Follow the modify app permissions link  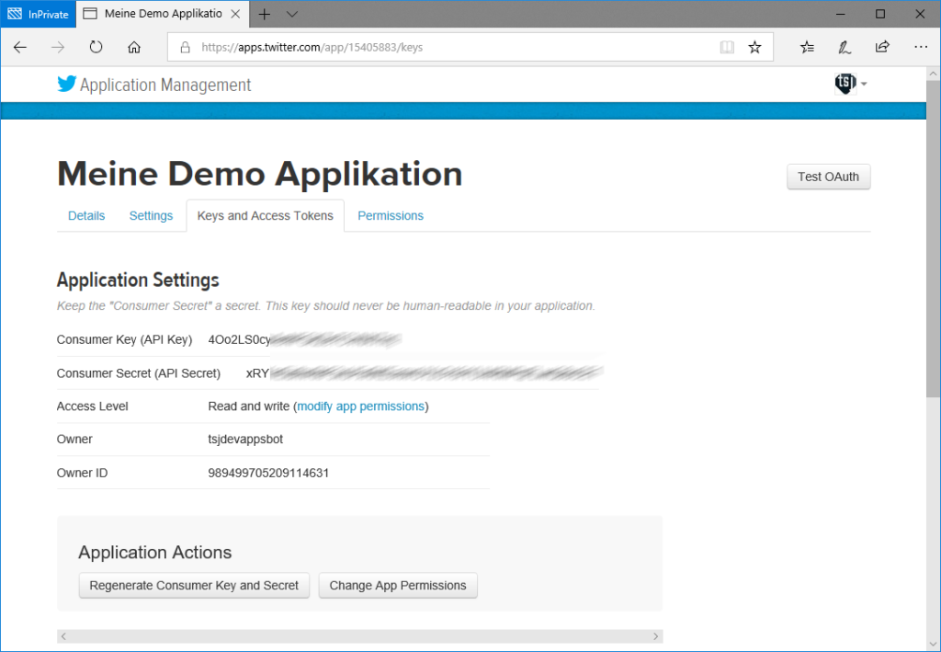tap(360, 406)
